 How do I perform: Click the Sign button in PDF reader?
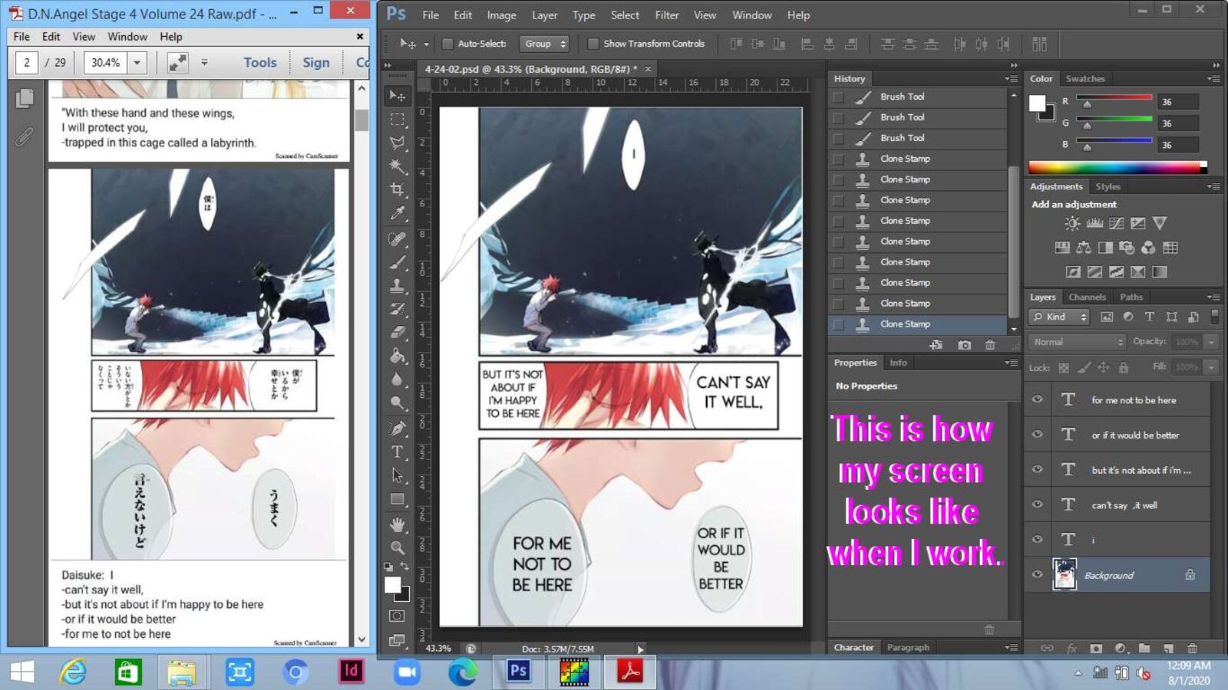pos(315,63)
